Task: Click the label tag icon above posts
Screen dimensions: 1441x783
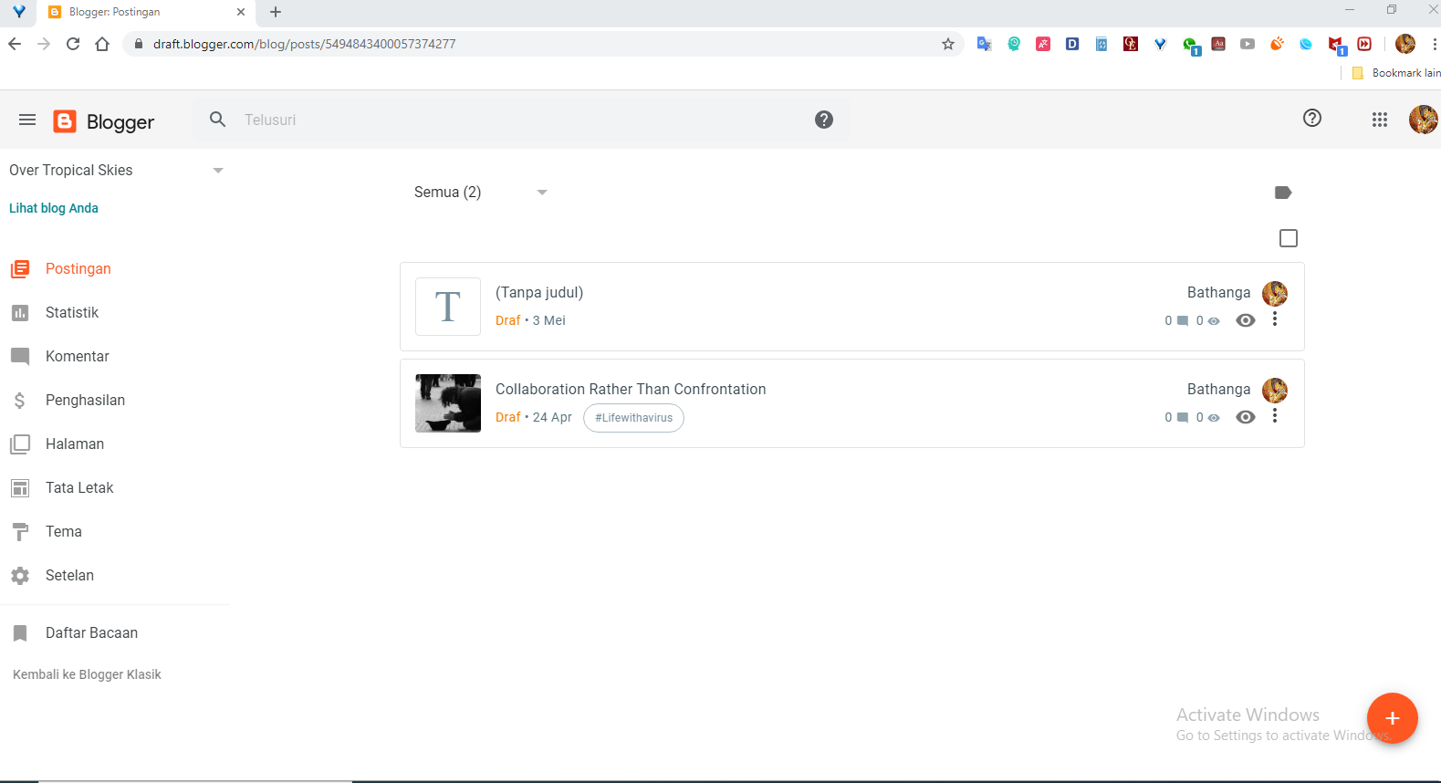Action: (1283, 193)
